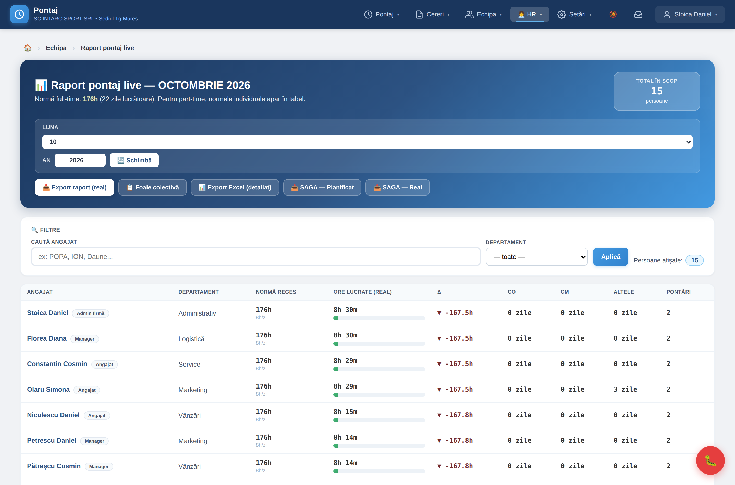This screenshot has height=485, width=735.
Task: Click the An year field
Action: [80, 160]
